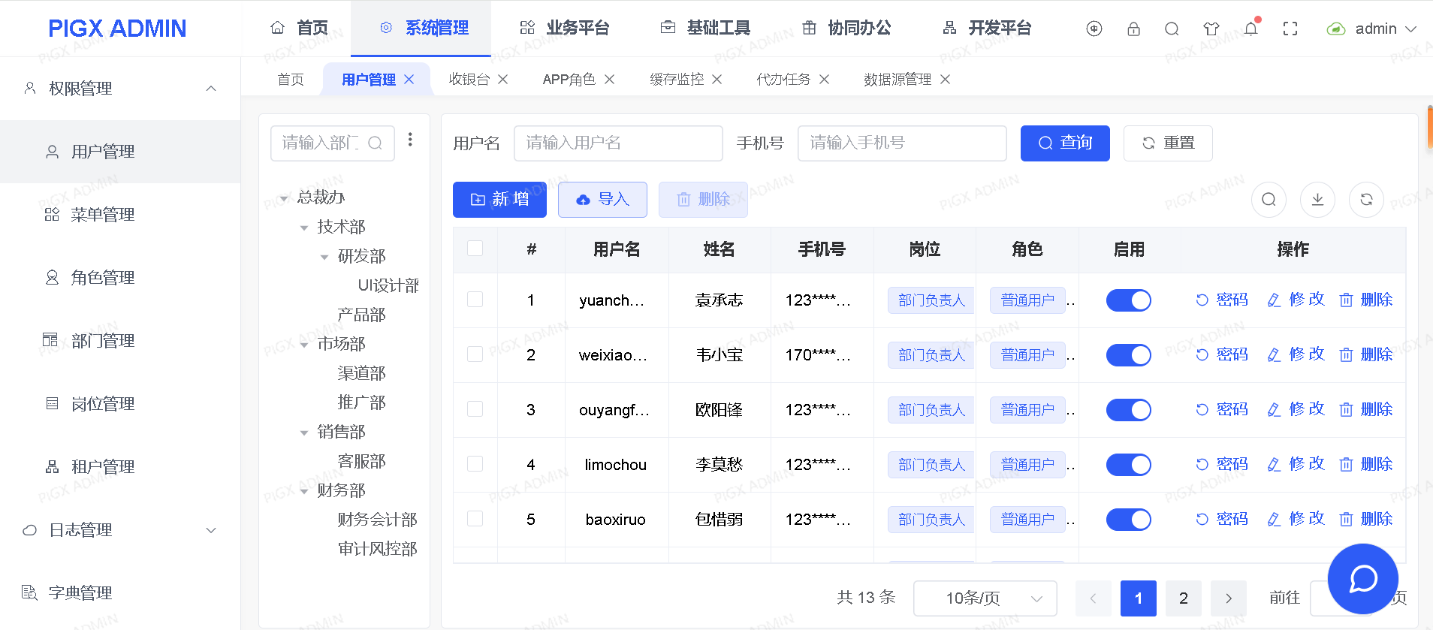The width and height of the screenshot is (1433, 630).
Task: Open the admin account dropdown
Action: point(1371,29)
